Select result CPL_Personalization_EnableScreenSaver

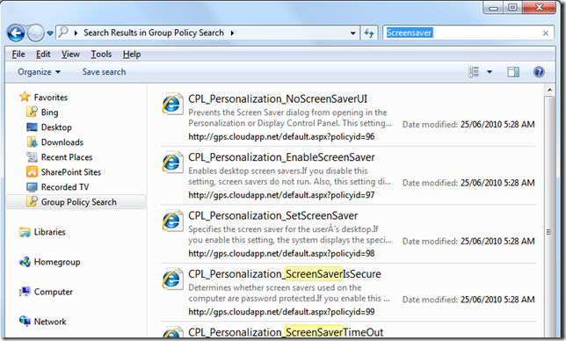pyautogui.click(x=281, y=157)
